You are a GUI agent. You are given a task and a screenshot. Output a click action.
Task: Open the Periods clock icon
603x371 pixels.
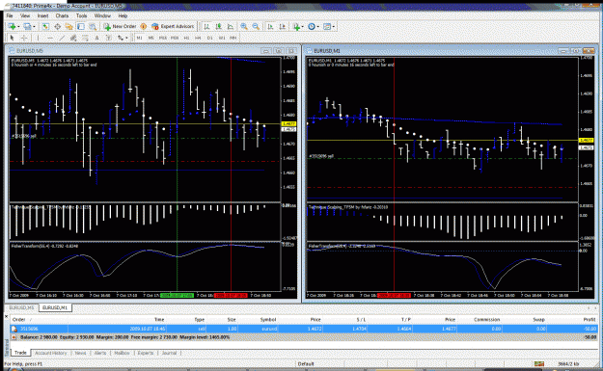coord(311,27)
